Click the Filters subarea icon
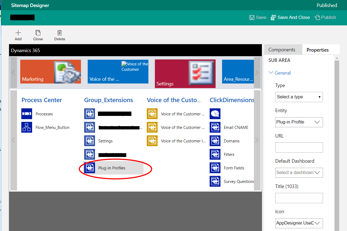 pos(215,154)
